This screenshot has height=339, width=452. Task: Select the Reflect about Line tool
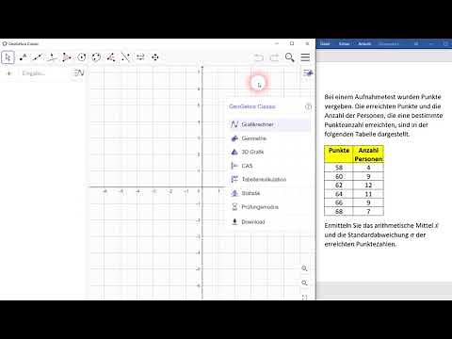[x=125, y=57]
